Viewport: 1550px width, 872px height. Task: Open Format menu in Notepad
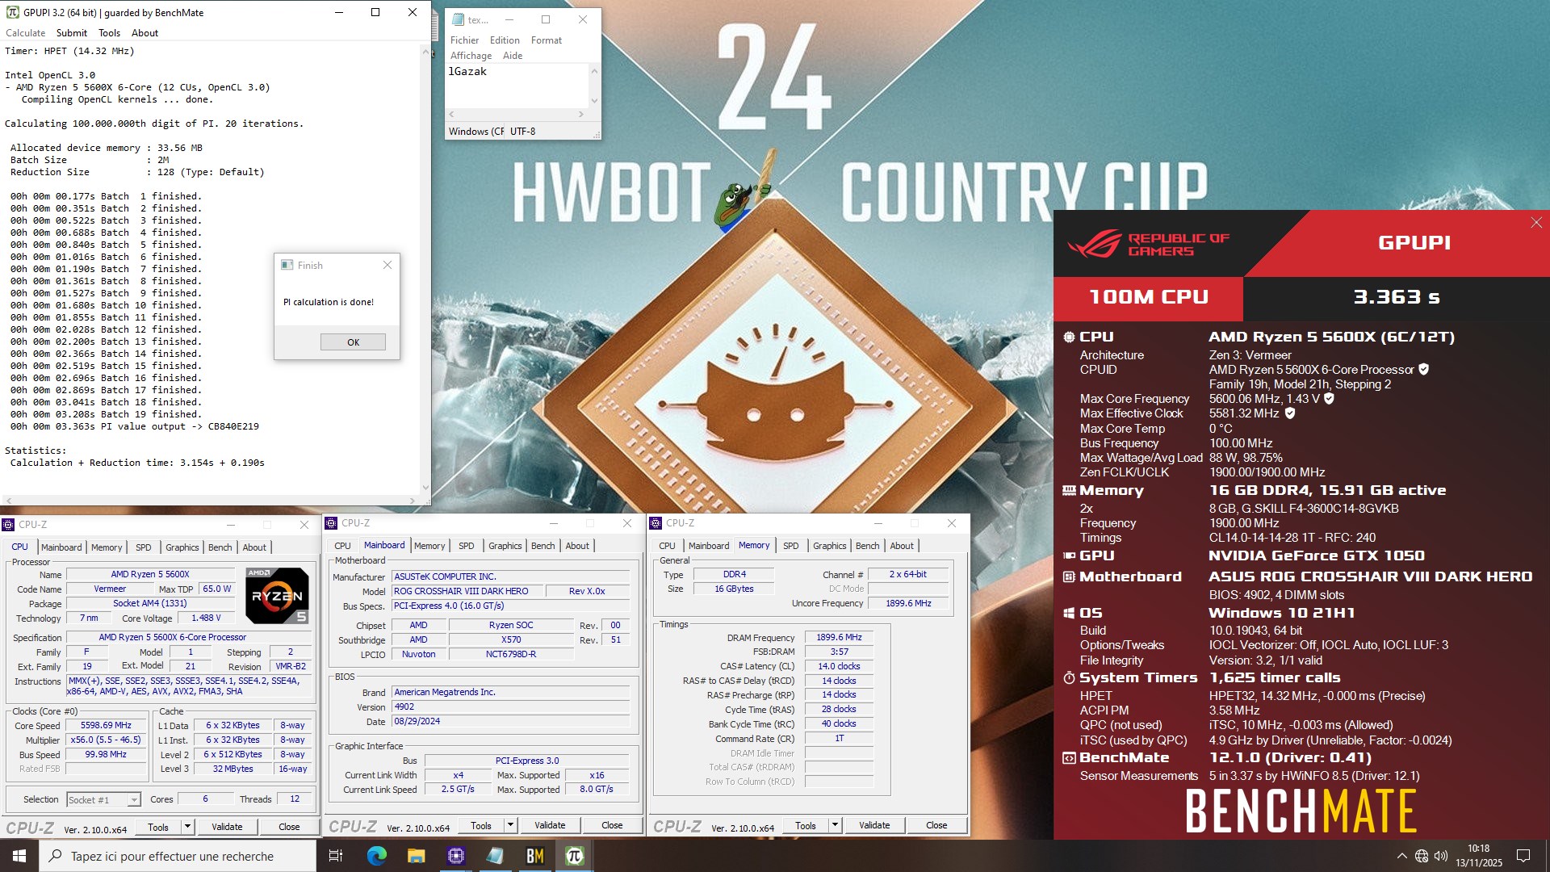547,40
